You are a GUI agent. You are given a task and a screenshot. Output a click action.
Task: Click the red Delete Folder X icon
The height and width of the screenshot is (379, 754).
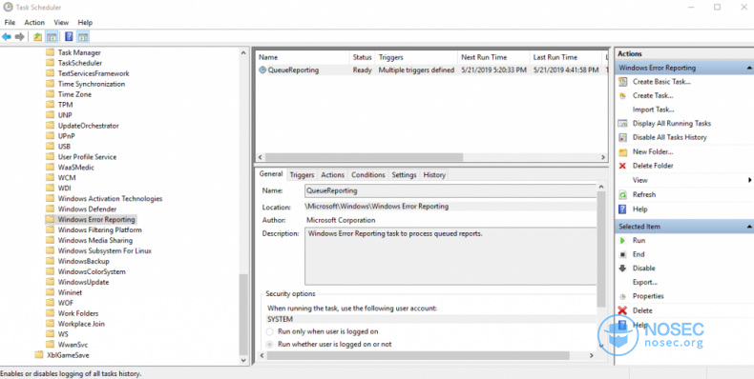622,166
